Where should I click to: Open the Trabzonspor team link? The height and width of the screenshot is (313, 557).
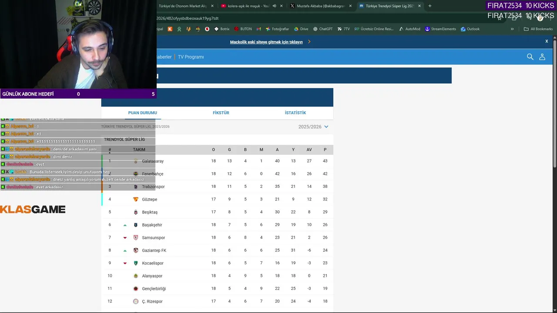(153, 186)
